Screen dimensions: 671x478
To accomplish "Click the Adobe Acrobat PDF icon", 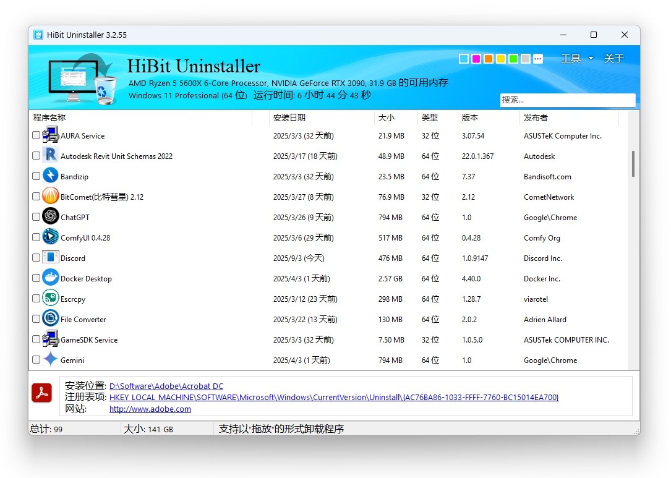I will [x=42, y=393].
